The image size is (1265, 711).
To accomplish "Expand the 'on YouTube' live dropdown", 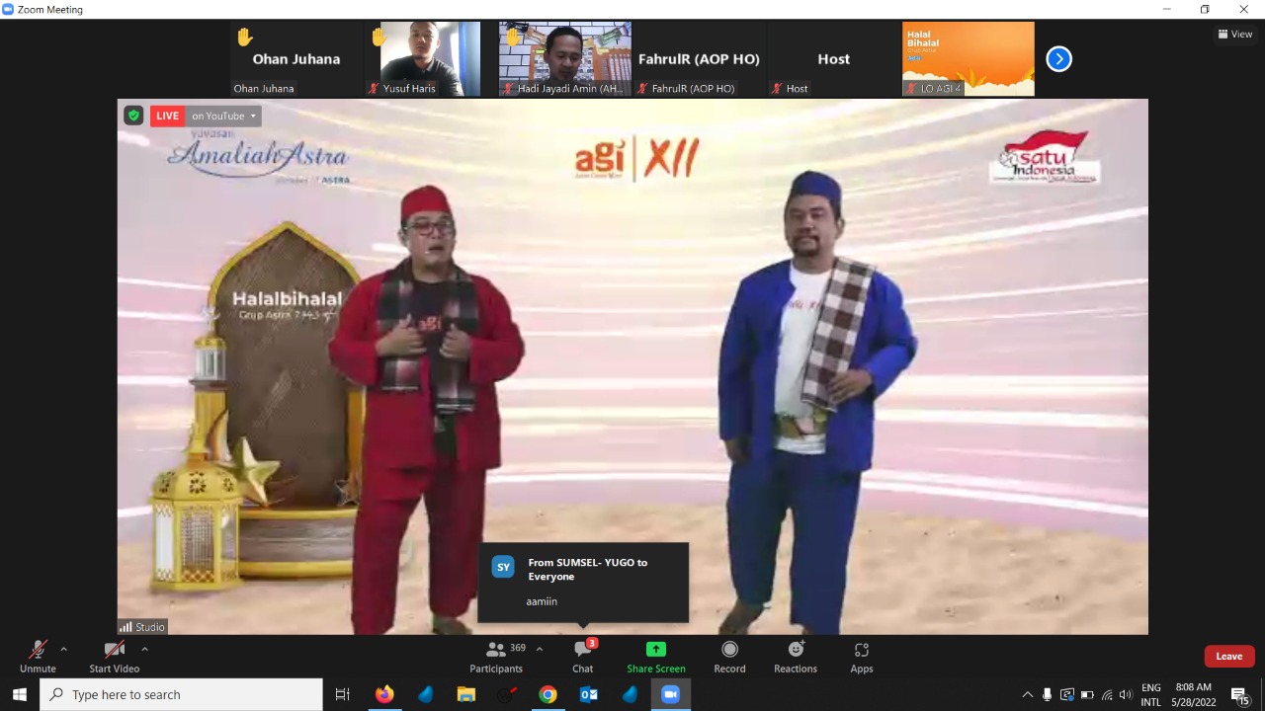I will tap(223, 116).
